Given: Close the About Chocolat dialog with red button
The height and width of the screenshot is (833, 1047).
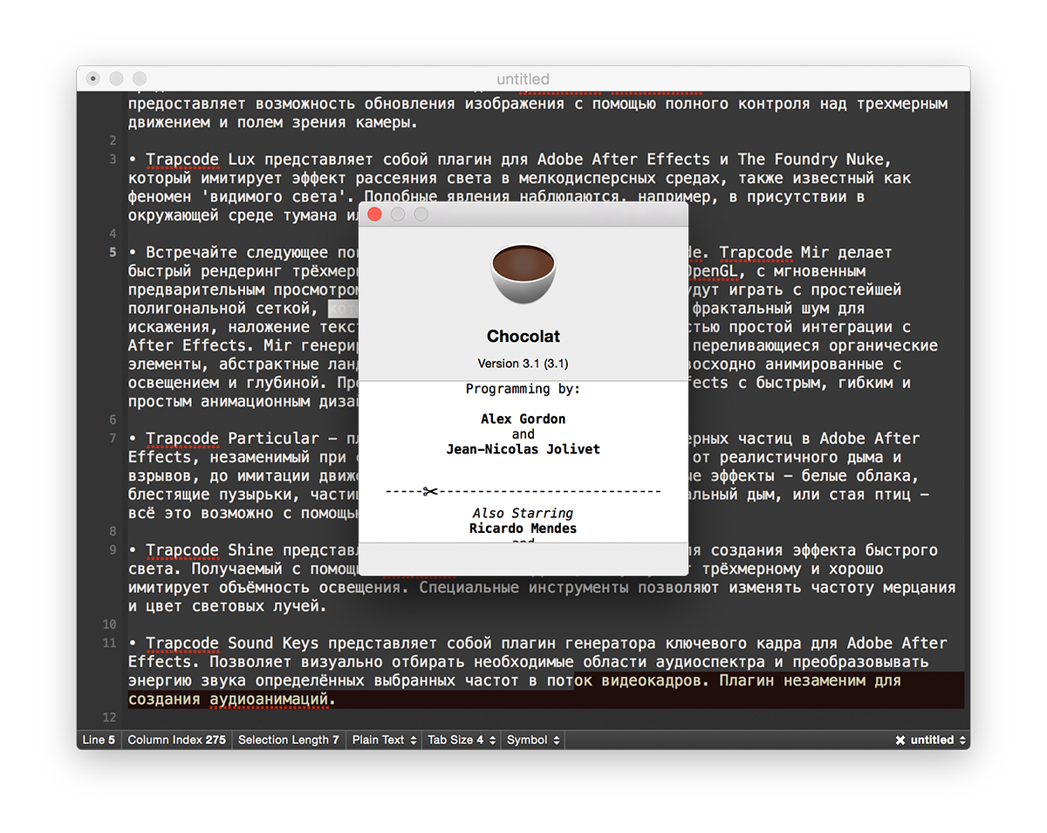Looking at the screenshot, I should 375,215.
